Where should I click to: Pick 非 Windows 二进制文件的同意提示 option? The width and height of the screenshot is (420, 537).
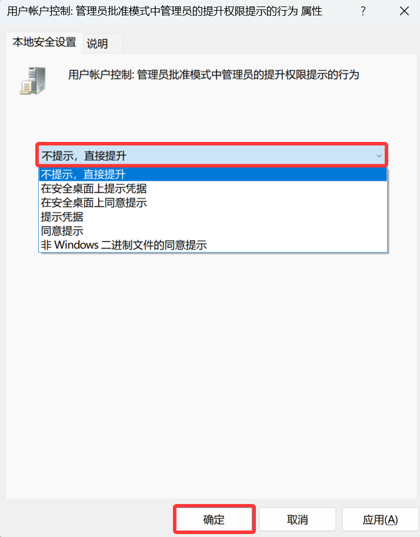coord(124,245)
